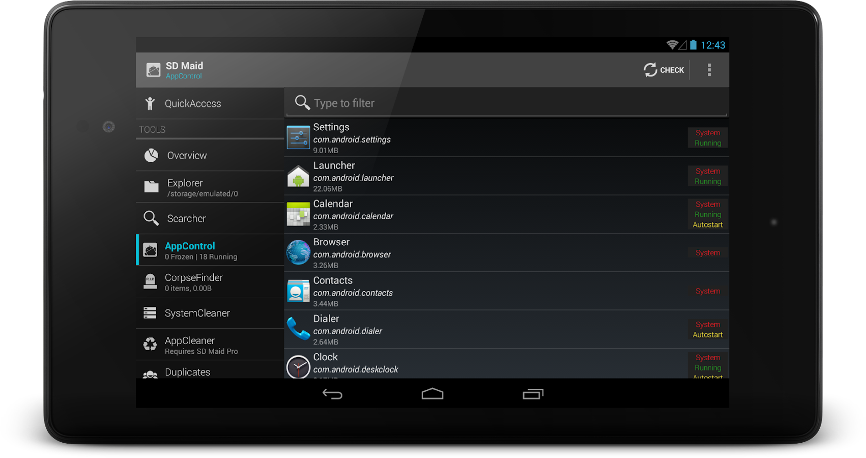The image size is (866, 458).
Task: Click the SD Maid title text
Action: click(x=184, y=66)
